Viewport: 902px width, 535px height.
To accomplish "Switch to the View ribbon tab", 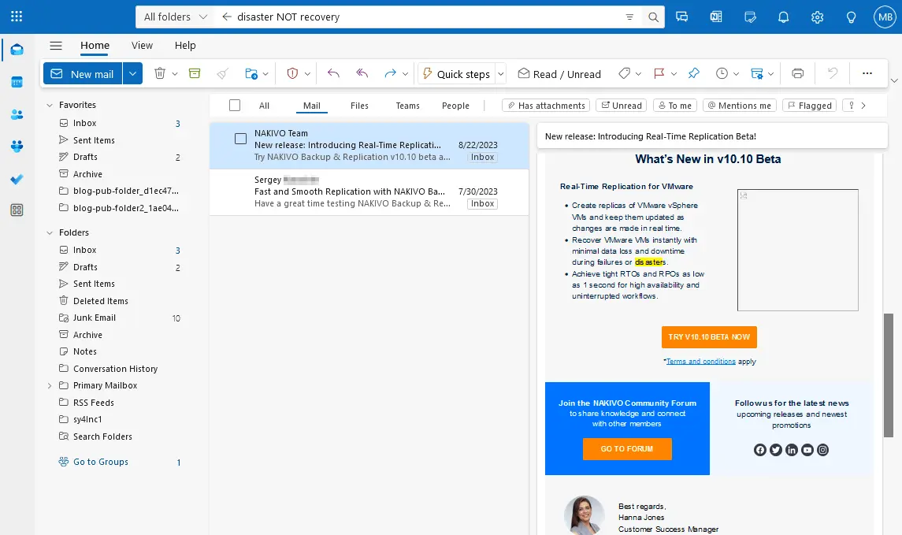I will [142, 46].
